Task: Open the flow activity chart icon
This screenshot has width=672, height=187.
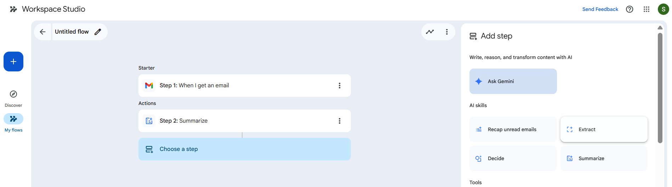Action: click(x=430, y=32)
